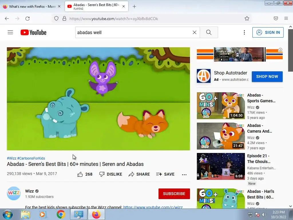Open the Abadas Sports Games video thumbnail
This screenshot has width=293, height=220.
click(x=221, y=106)
